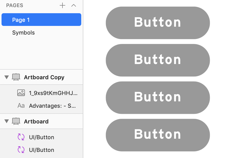Click the Artboard easel icon
This screenshot has height=158, width=225.
pos(16,121)
